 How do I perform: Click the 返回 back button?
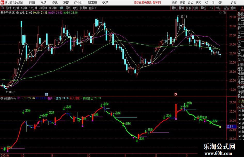pos(233,8)
